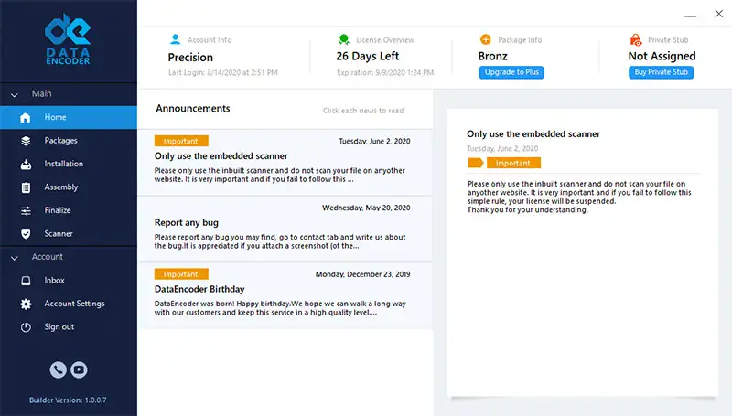Open the Inbox
This screenshot has width=732, height=416.
point(69,281)
